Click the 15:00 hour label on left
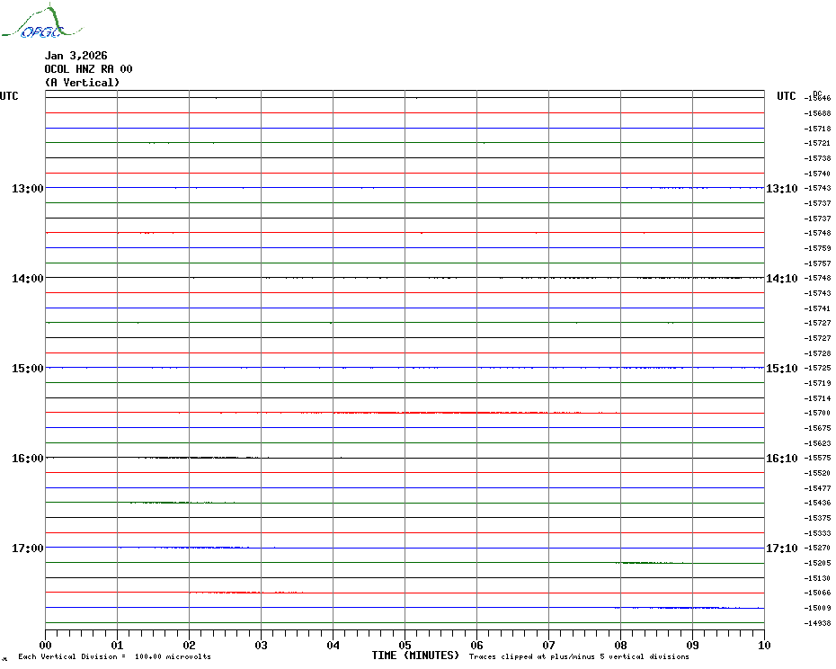The width and height of the screenshot is (836, 669). [x=27, y=369]
